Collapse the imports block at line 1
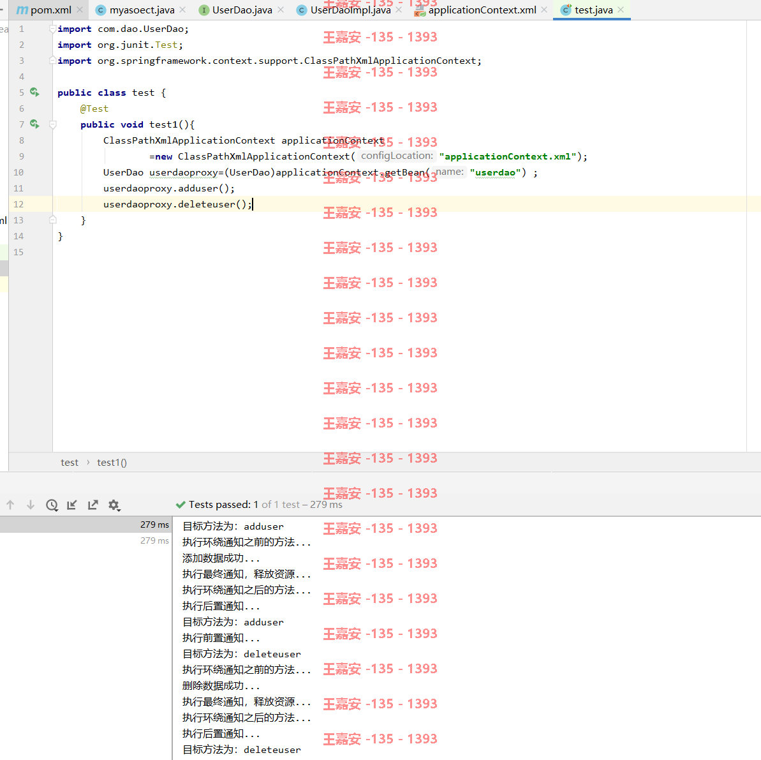This screenshot has height=760, width=761. tap(52, 29)
